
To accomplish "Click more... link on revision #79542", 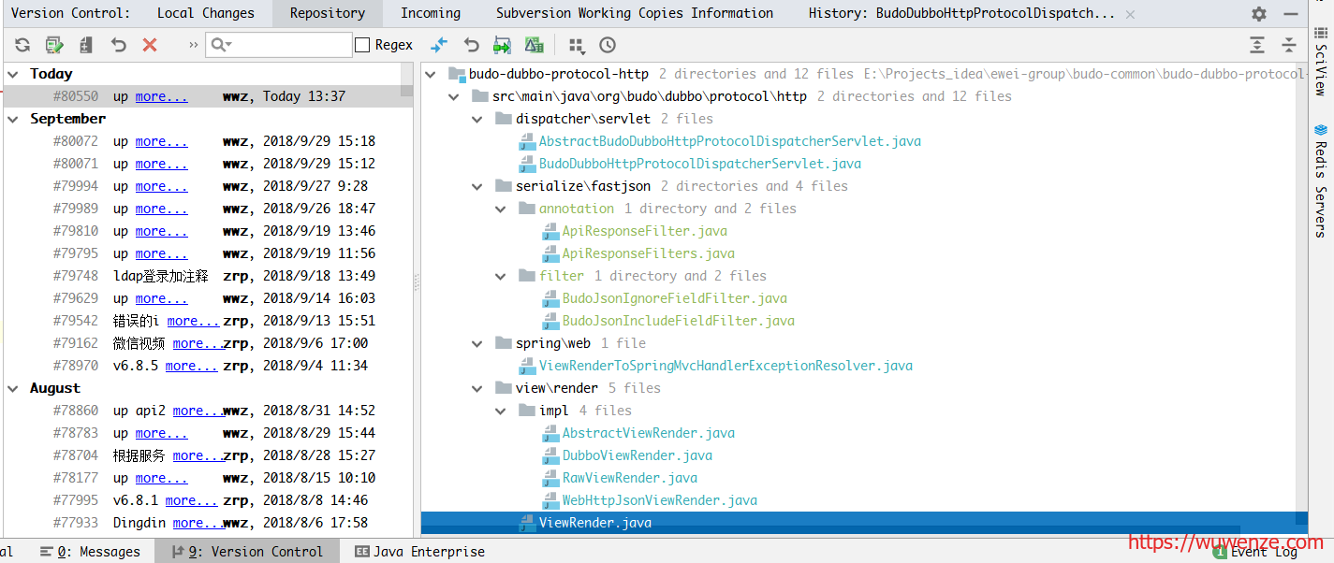I will click(x=193, y=321).
